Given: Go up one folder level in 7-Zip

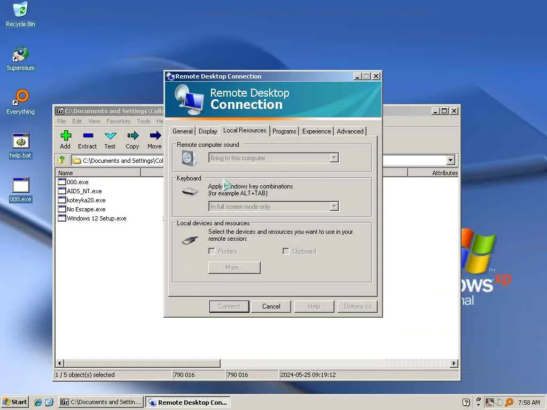Looking at the screenshot, I should (62, 160).
